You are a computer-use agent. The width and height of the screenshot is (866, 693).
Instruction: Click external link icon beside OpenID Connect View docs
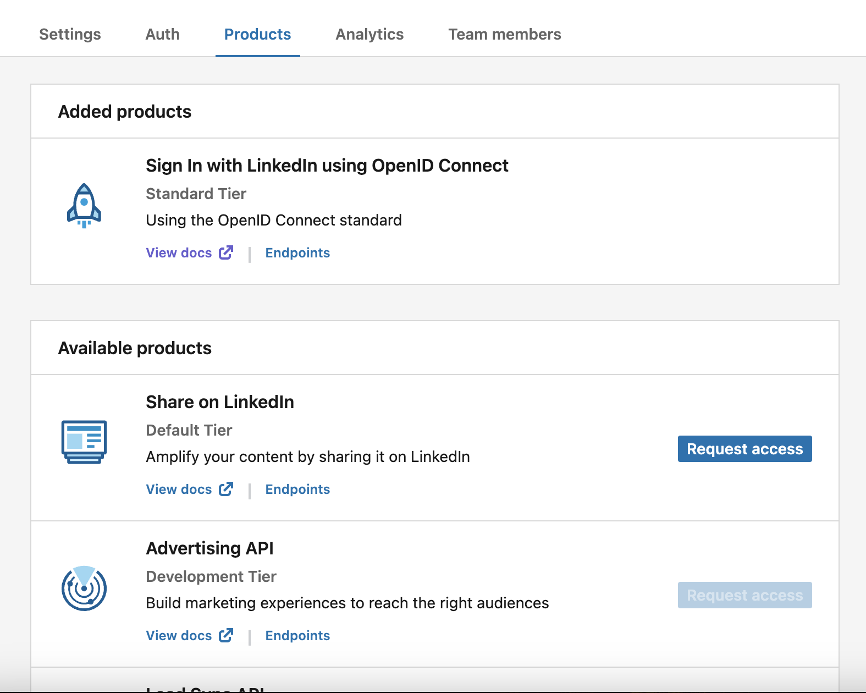(226, 252)
